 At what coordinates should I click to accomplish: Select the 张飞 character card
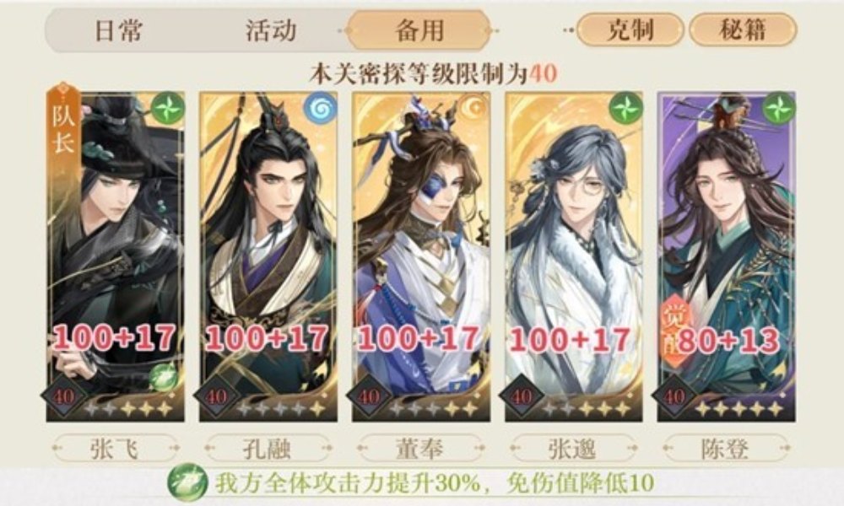click(115, 256)
